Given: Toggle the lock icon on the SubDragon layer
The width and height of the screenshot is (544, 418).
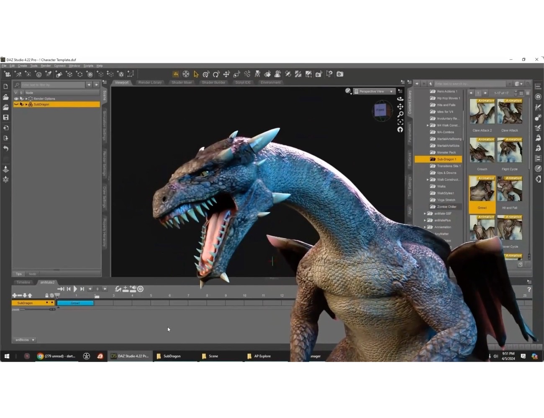Looking at the screenshot, I should 46,303.
